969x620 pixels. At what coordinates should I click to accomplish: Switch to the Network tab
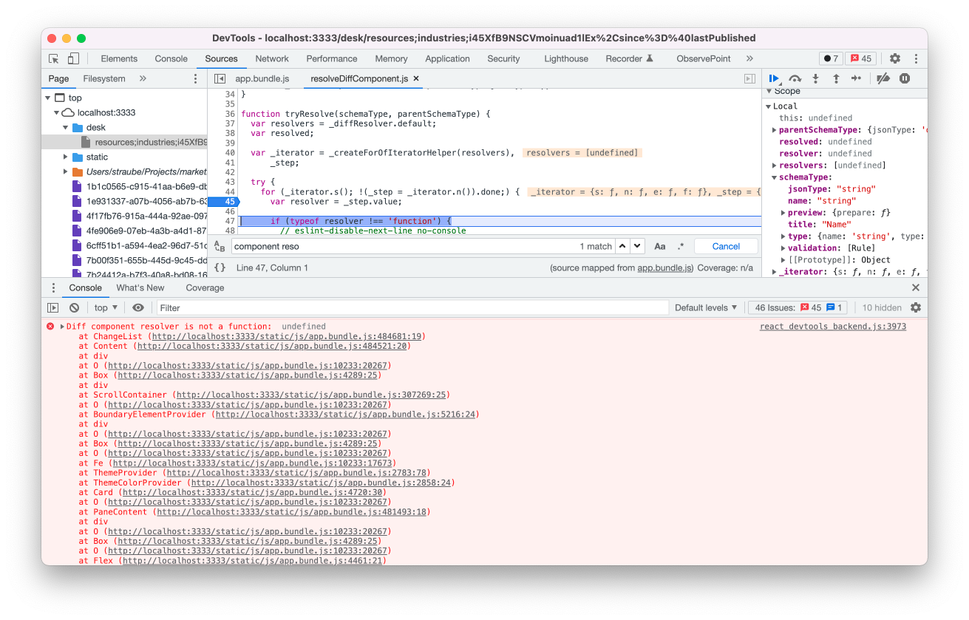[272, 58]
